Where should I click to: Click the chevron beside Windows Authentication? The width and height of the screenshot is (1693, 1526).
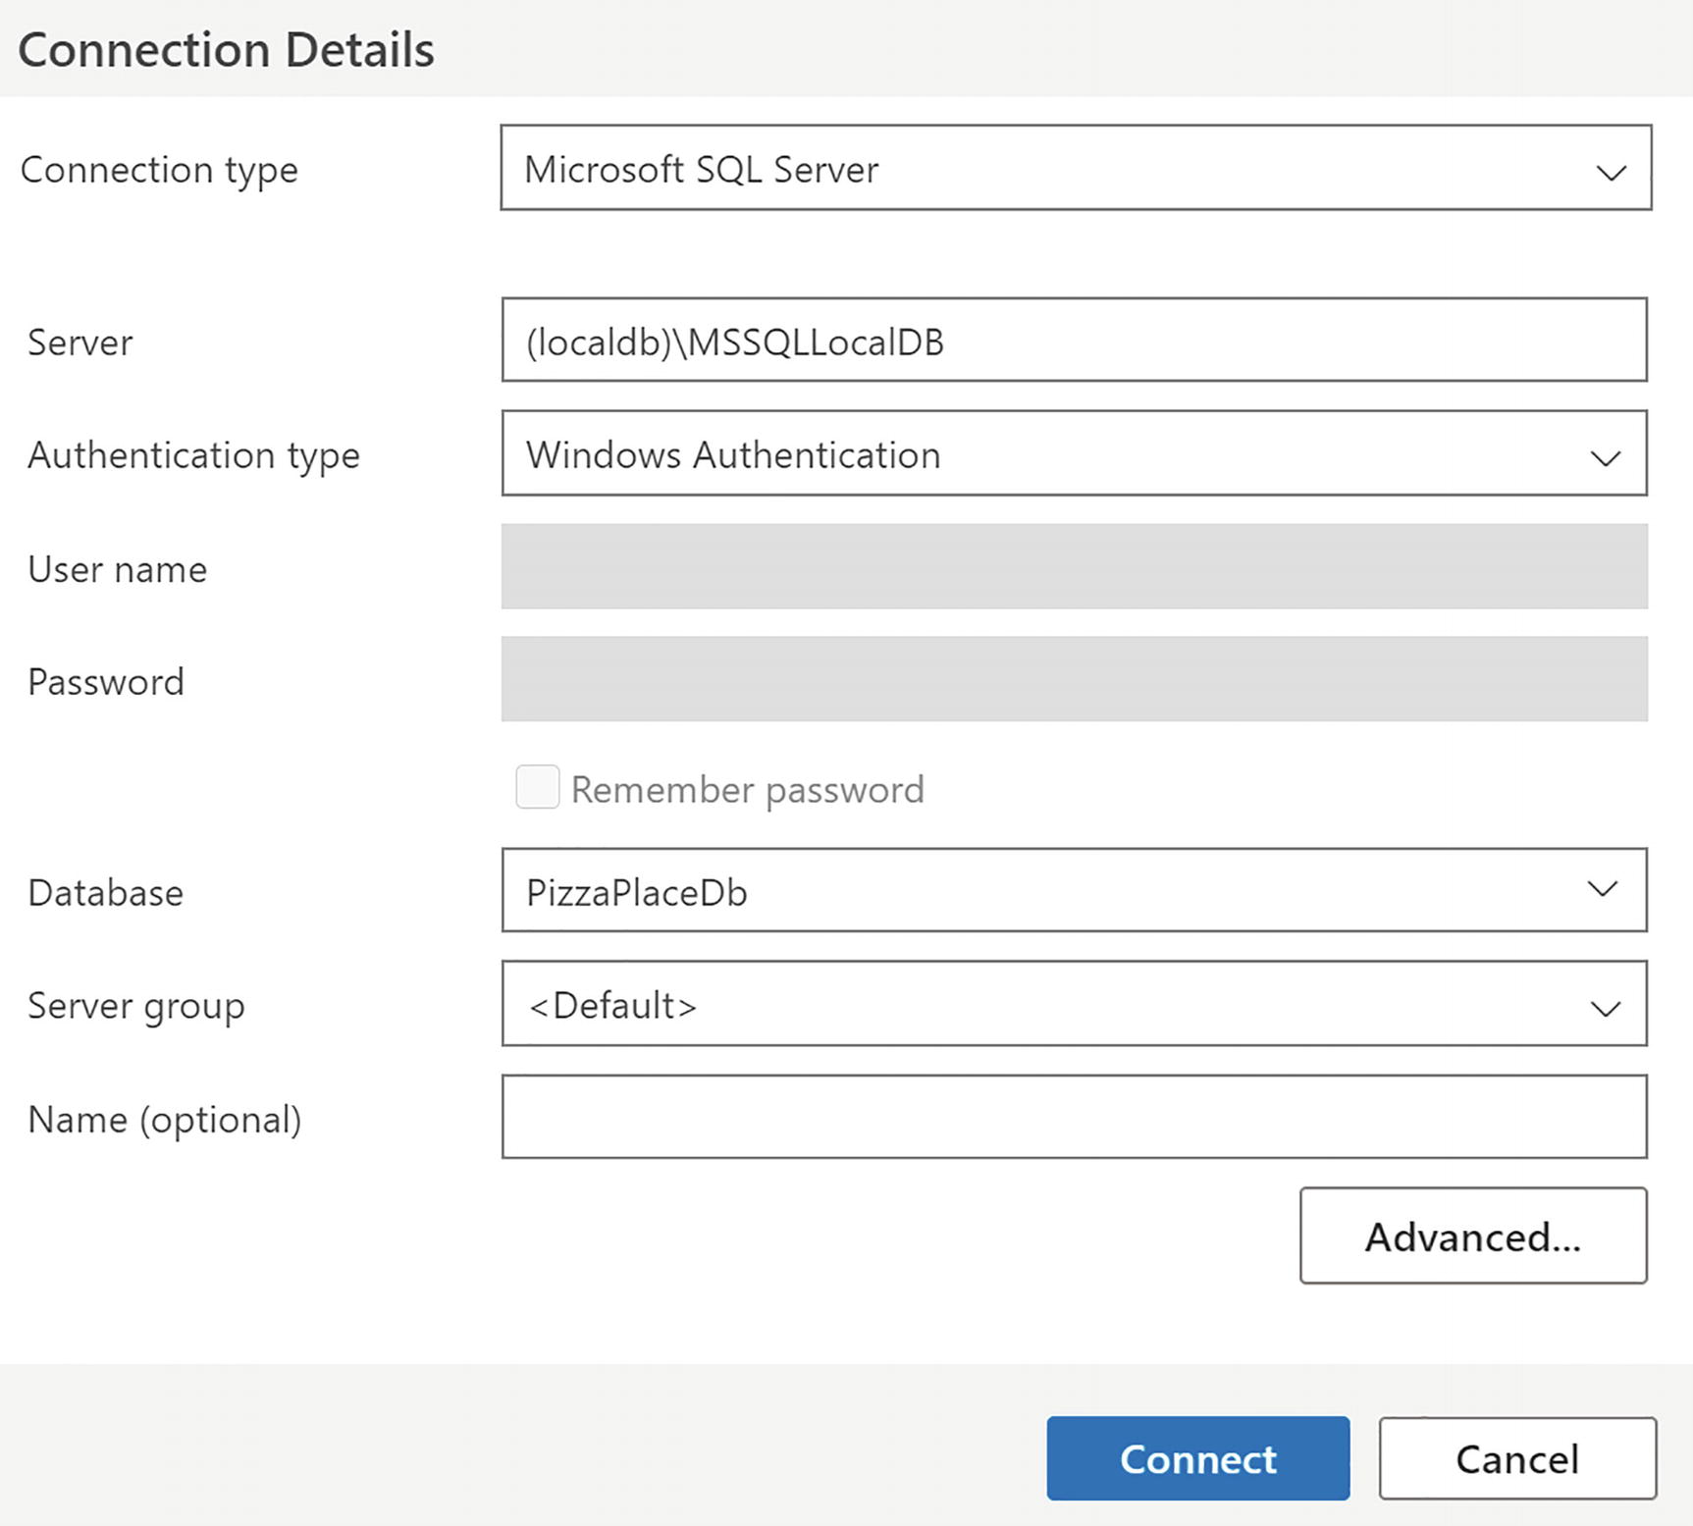1605,458
